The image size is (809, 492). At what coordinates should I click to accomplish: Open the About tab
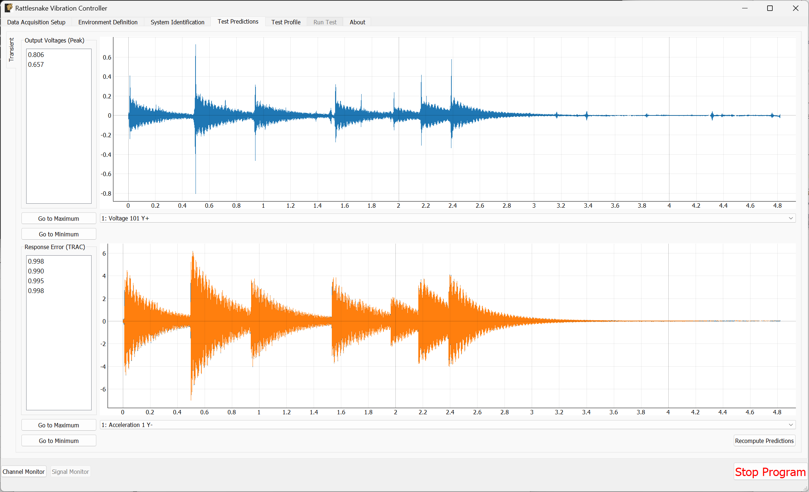point(357,22)
